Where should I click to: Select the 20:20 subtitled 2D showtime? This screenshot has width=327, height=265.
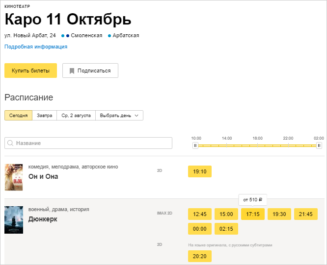pyautogui.click(x=200, y=256)
